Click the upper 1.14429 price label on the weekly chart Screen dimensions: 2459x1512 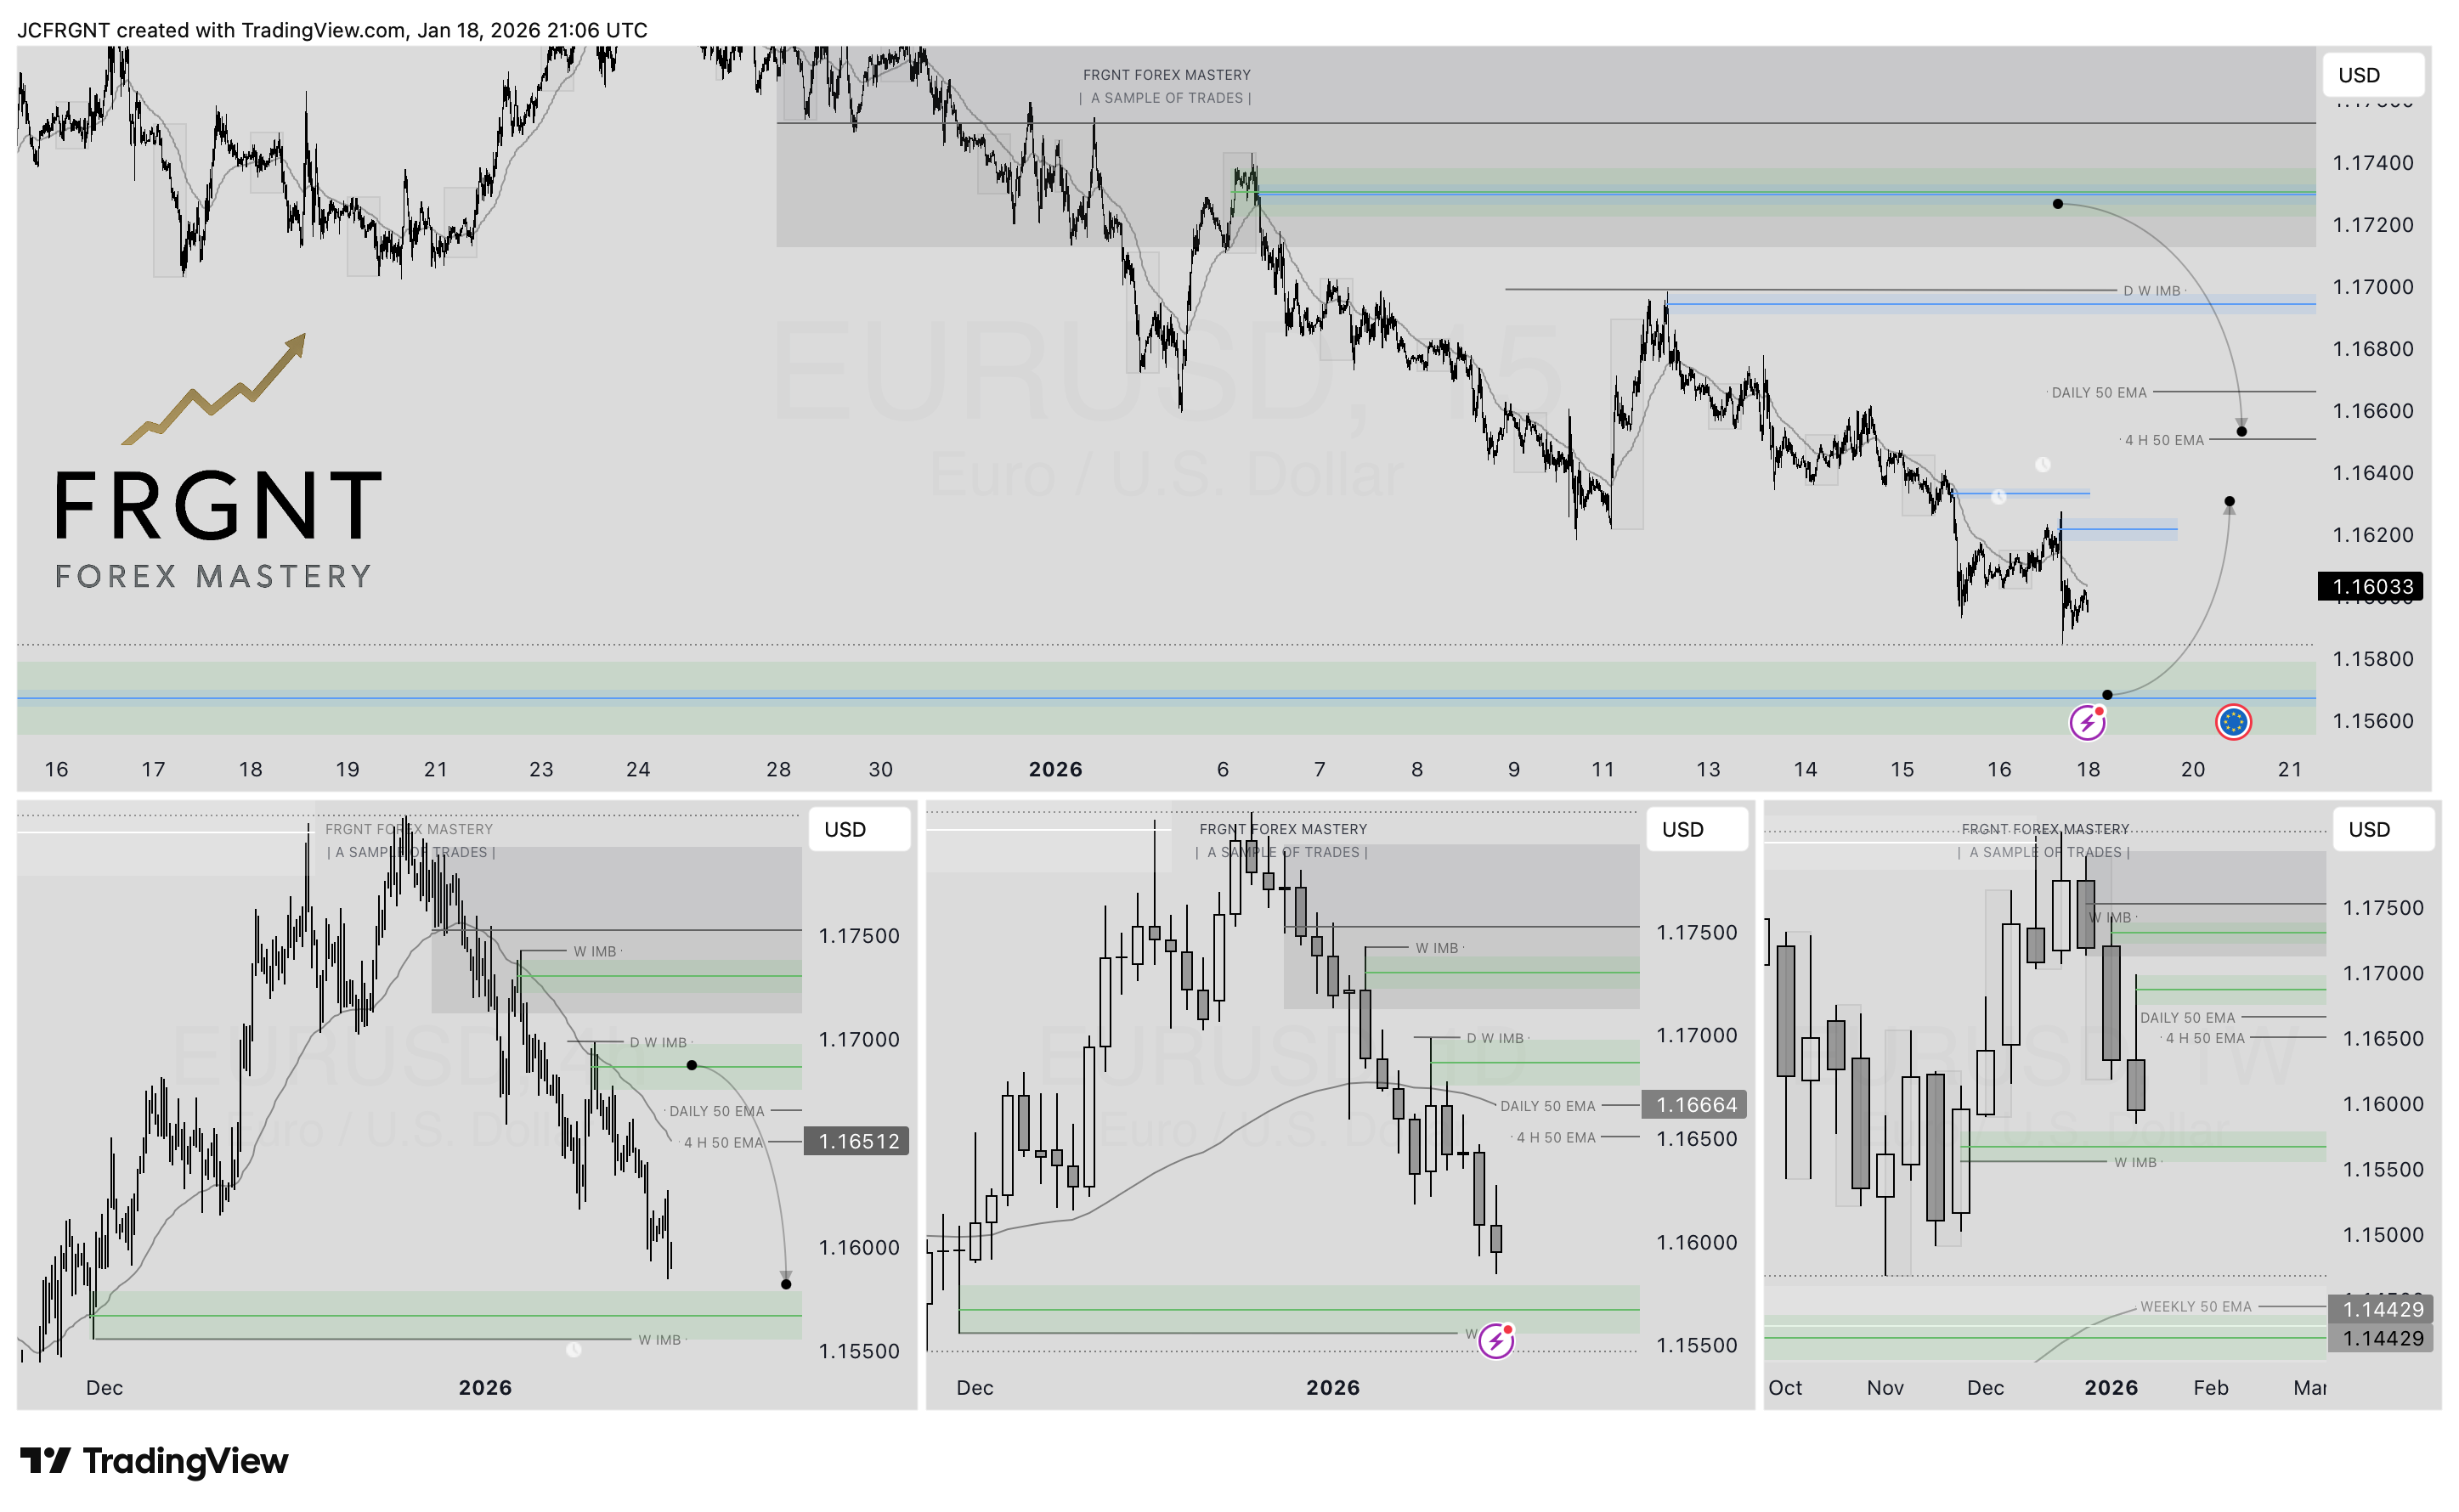click(2382, 1309)
